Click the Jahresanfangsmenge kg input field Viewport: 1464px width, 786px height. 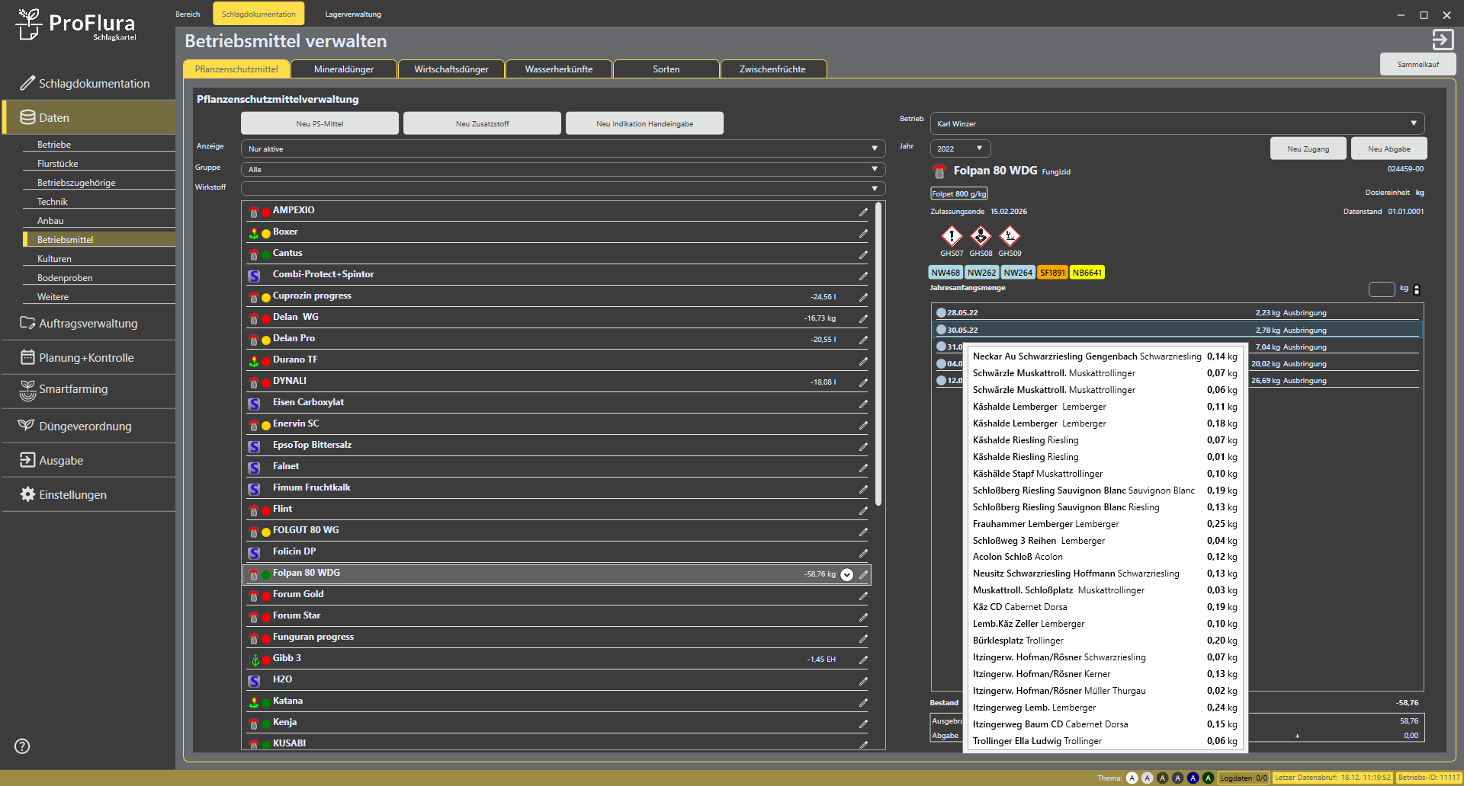click(x=1381, y=289)
